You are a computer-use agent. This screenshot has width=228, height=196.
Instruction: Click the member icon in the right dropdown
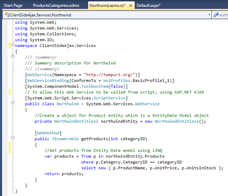click(x=216, y=15)
